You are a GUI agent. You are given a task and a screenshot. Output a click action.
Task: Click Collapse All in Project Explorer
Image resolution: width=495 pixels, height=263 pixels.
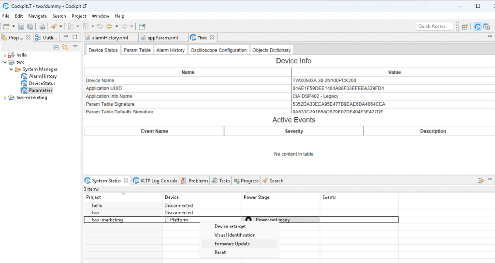(56, 47)
